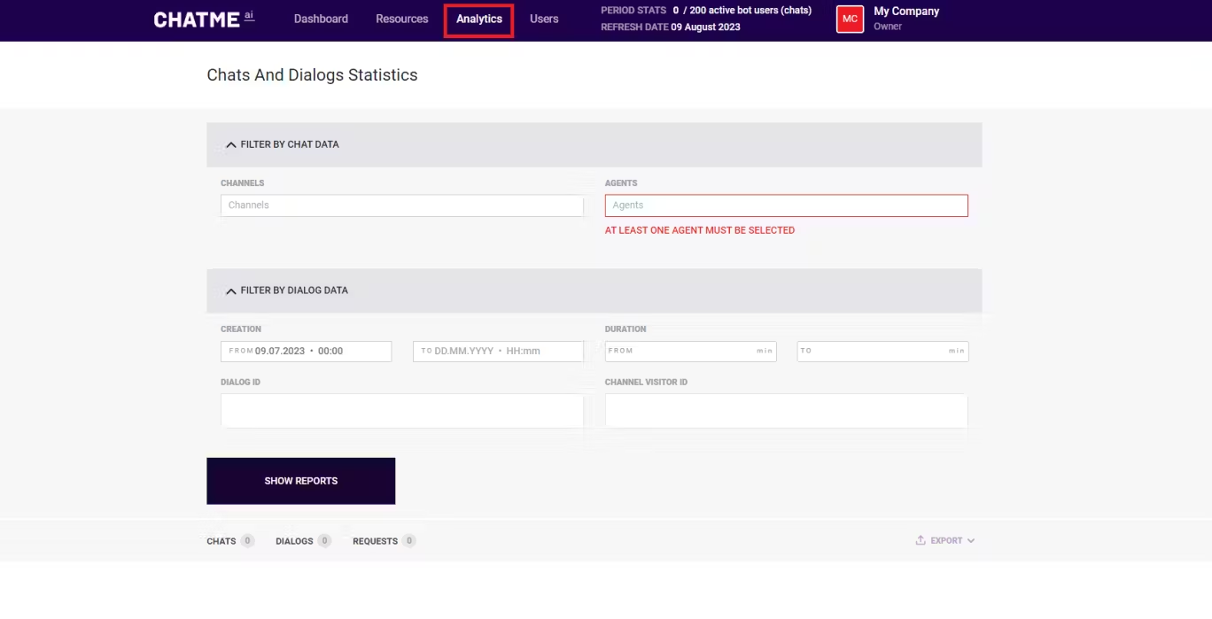This screenshot has height=619, width=1212.
Task: Click the Dialog ID input box
Action: click(401, 411)
